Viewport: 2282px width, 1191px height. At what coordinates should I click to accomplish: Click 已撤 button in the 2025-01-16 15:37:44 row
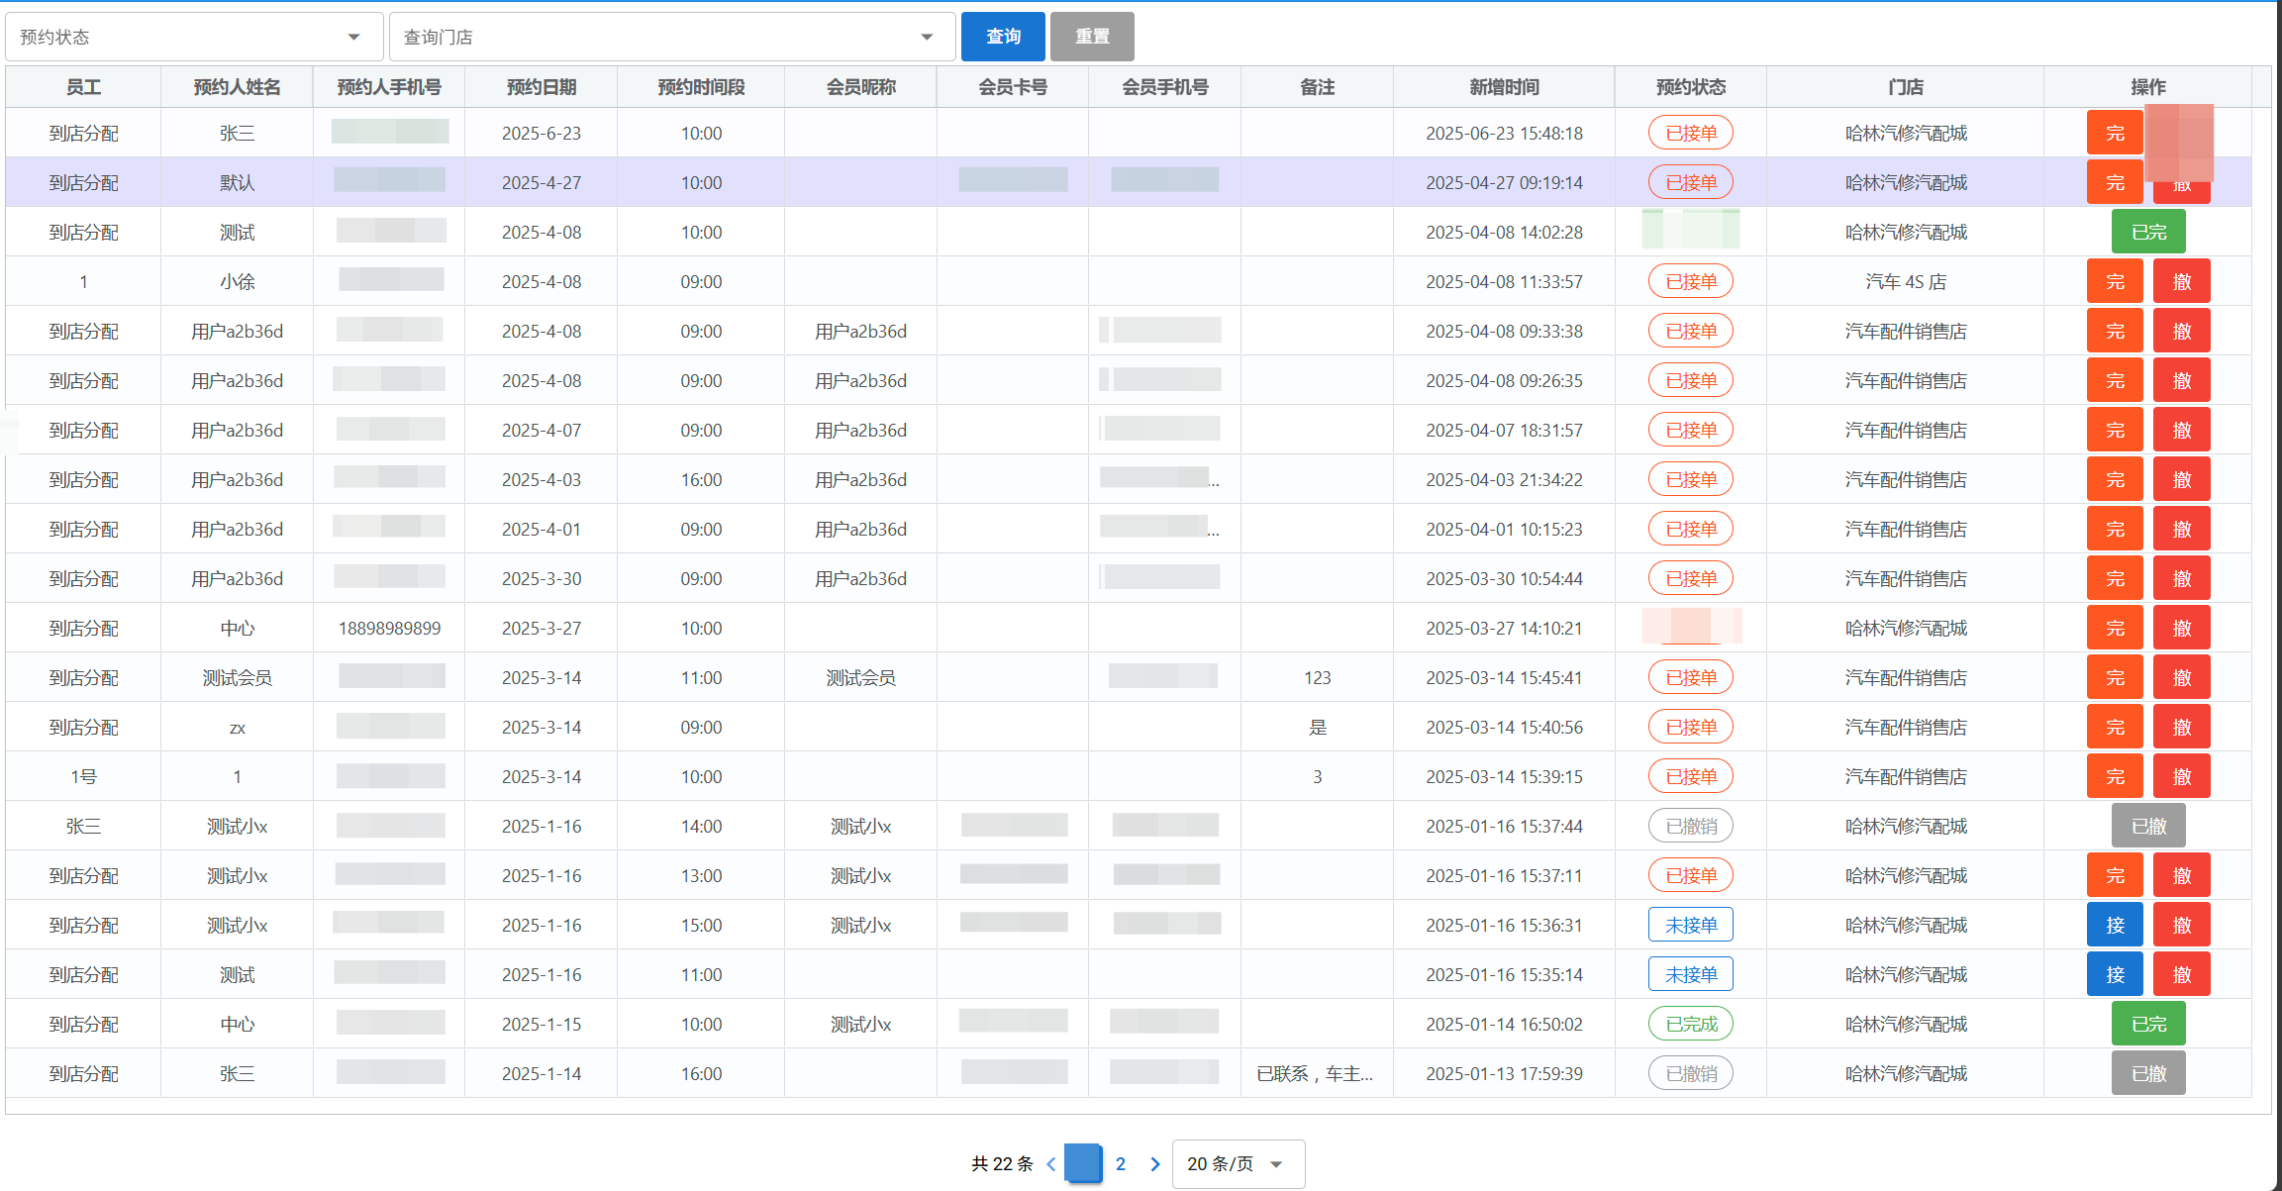click(2148, 826)
